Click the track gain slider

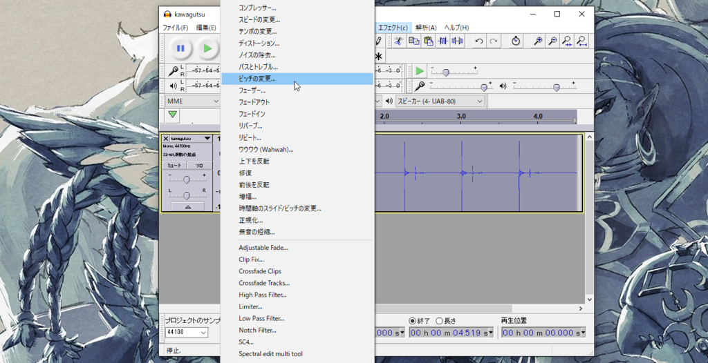coord(187,180)
